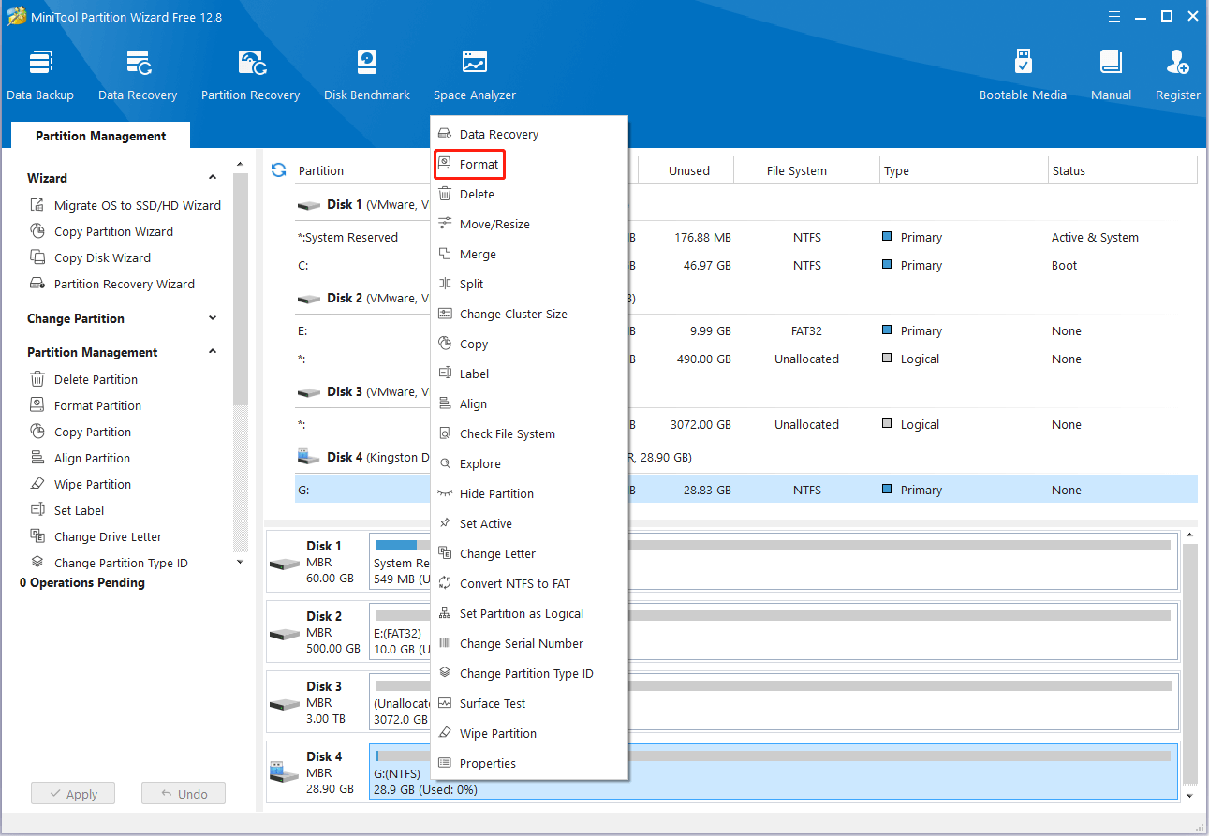Viewport: 1209px width, 836px height.
Task: Choose Set Active from context menu
Action: pos(528,524)
